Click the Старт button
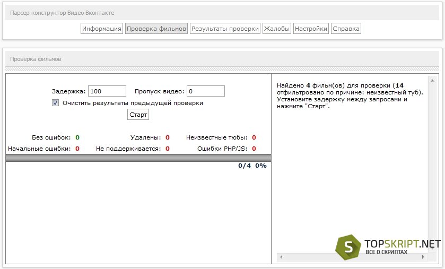 (x=138, y=115)
